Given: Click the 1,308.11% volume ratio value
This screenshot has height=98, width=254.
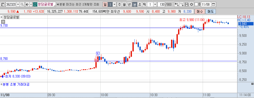Looking at the screenshot, I should click(71, 11).
